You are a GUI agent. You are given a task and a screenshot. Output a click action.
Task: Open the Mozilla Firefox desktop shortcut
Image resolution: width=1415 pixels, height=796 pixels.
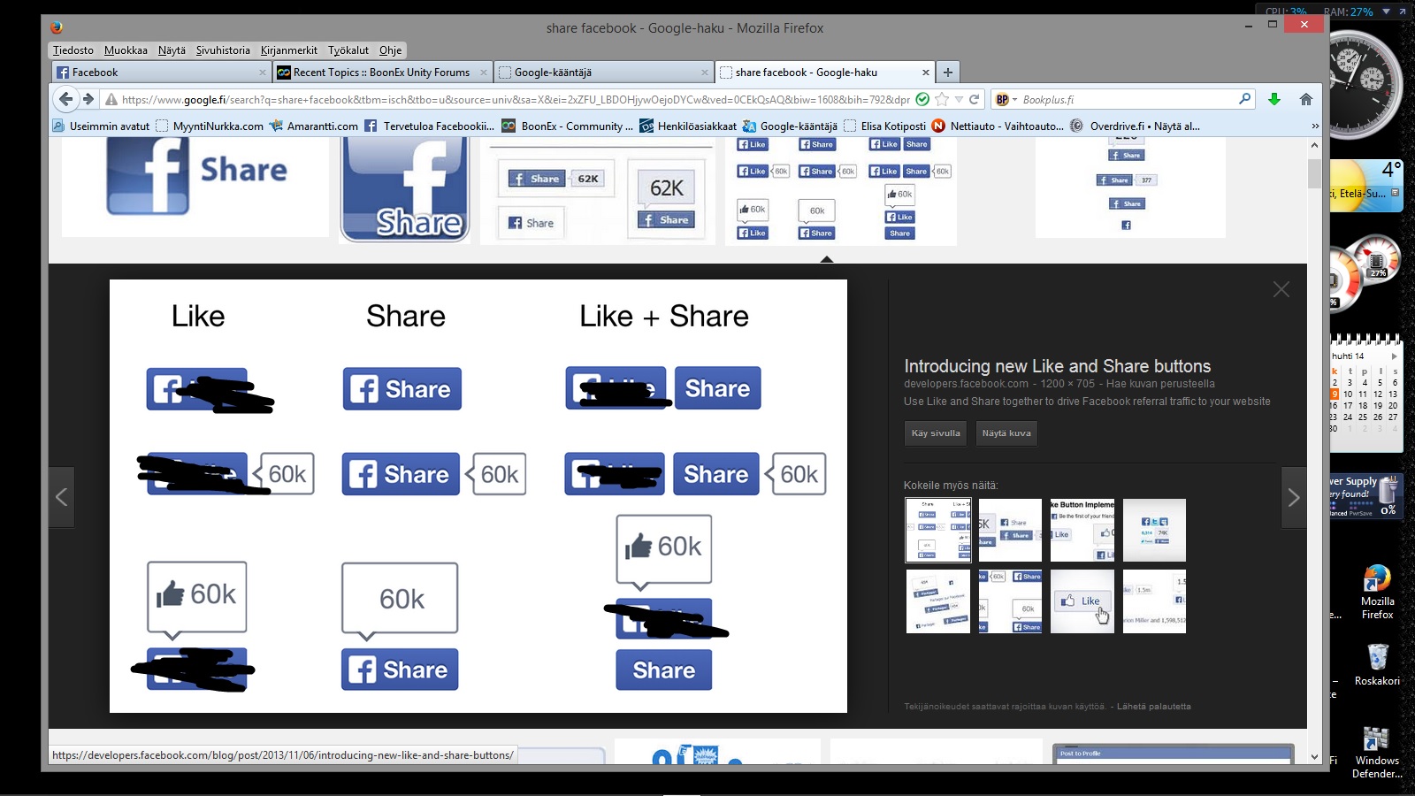click(x=1377, y=591)
